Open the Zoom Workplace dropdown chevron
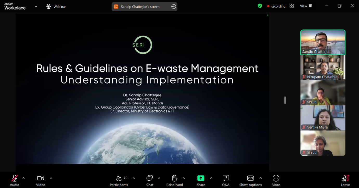This screenshot has width=359, height=188. point(36,6)
